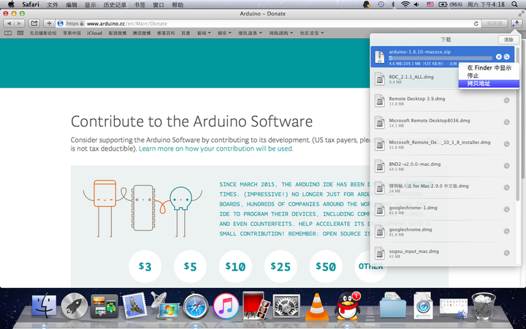Launch VLC cone icon in Dock

pos(316,306)
